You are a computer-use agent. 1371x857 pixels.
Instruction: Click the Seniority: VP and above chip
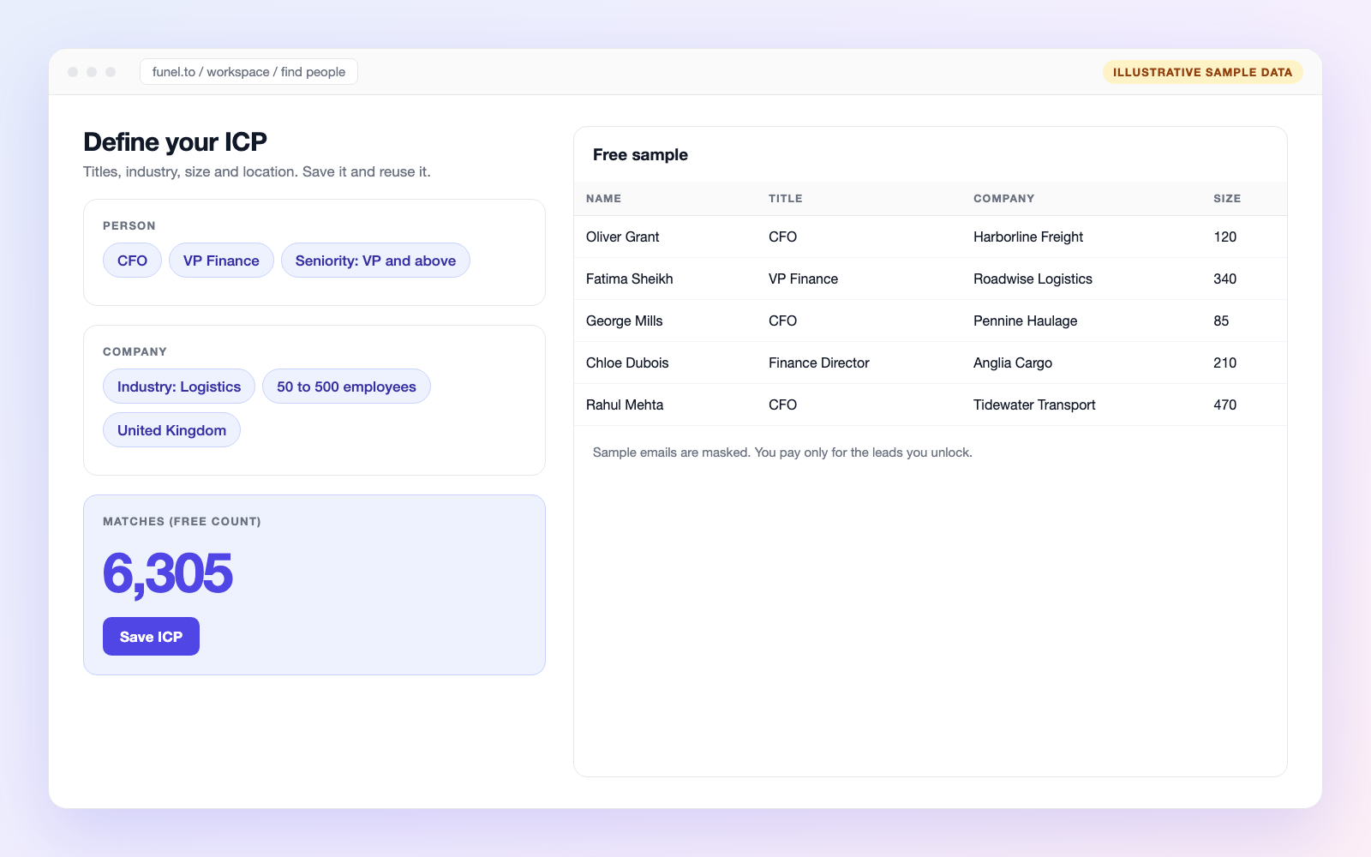[x=375, y=261]
